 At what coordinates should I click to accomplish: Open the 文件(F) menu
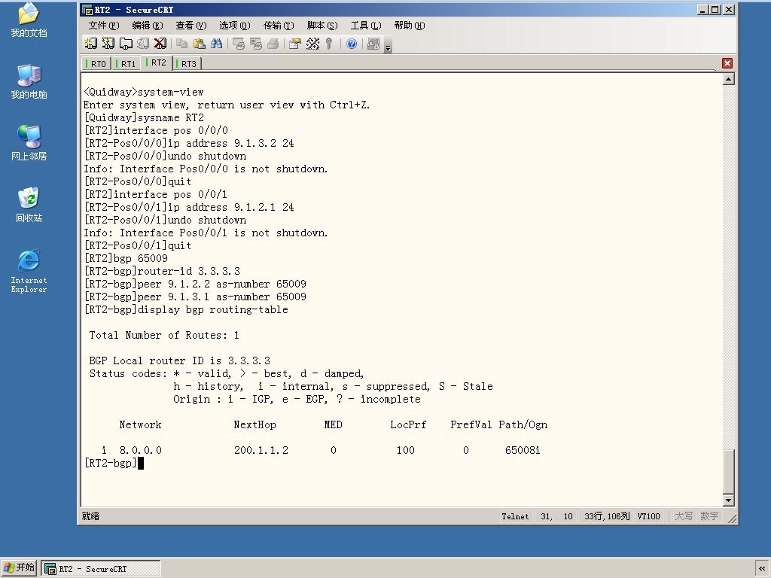click(104, 26)
